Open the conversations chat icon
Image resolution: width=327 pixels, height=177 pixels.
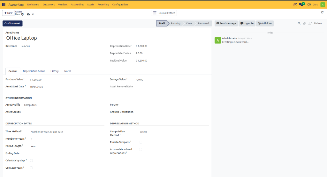[301, 4]
